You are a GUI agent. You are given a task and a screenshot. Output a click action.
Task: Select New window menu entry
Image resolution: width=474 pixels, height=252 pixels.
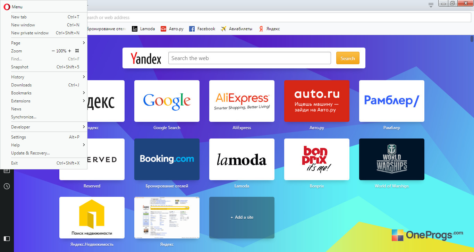coord(44,25)
